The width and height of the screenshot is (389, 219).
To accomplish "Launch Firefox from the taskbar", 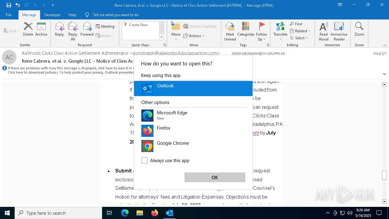I will click(154, 213).
